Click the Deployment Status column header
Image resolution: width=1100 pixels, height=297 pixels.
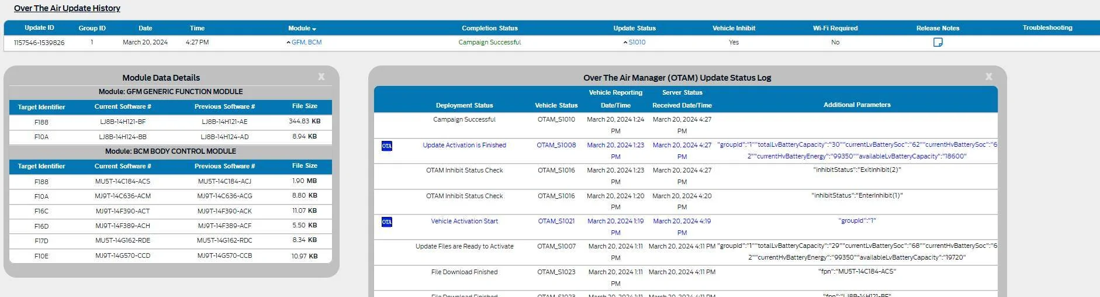click(464, 105)
